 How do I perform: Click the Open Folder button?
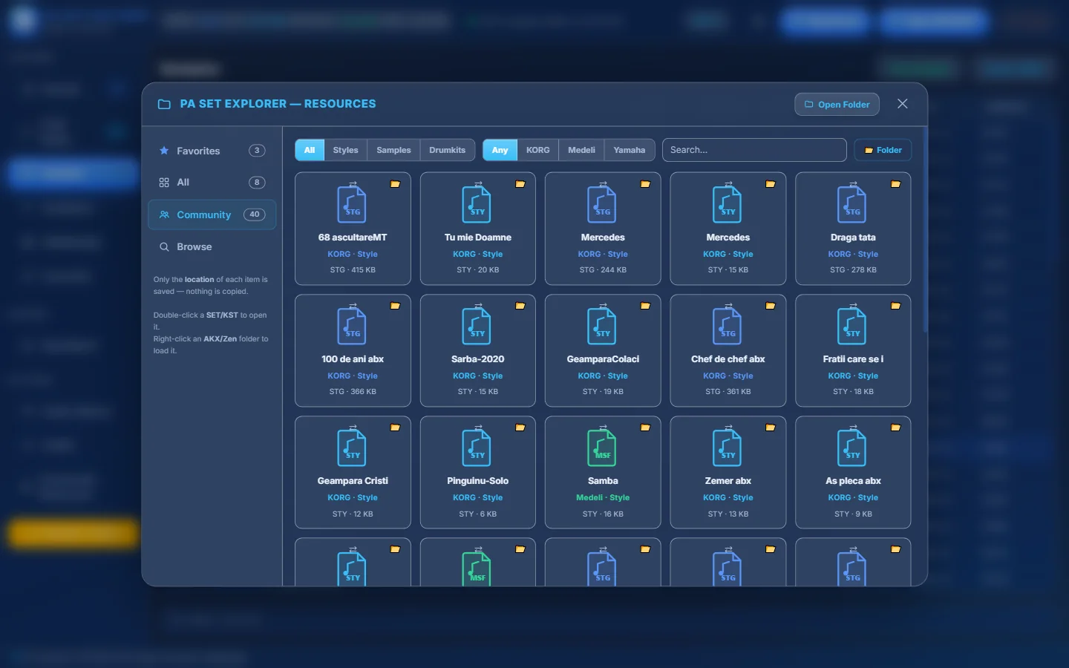tap(837, 105)
